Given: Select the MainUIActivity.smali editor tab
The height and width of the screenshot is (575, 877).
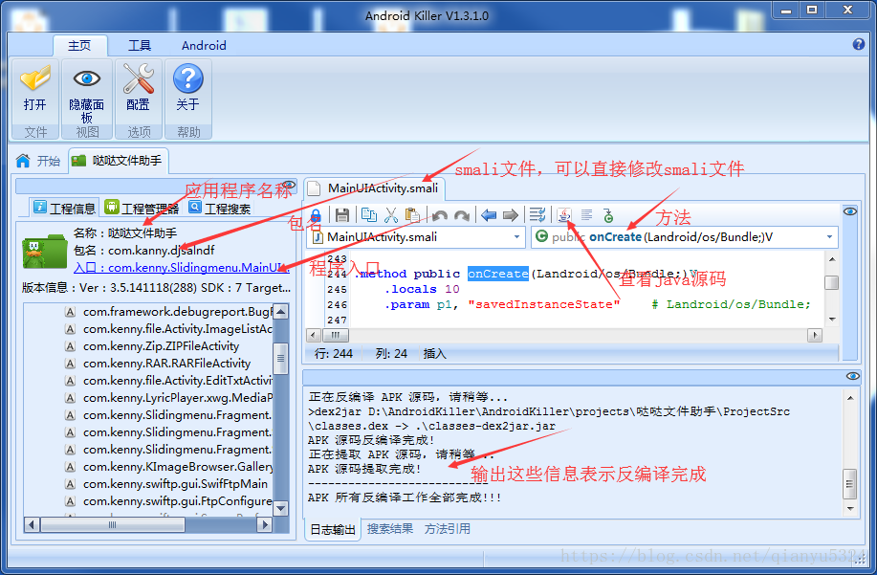Looking at the screenshot, I should [x=374, y=188].
